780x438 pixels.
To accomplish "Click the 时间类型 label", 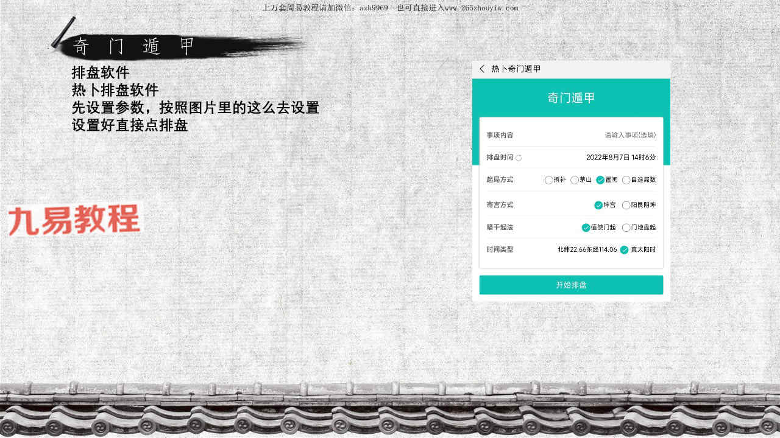I will point(500,249).
